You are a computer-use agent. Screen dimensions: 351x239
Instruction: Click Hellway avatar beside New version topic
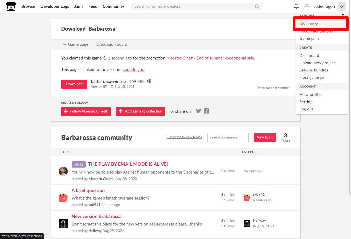pos(63,223)
